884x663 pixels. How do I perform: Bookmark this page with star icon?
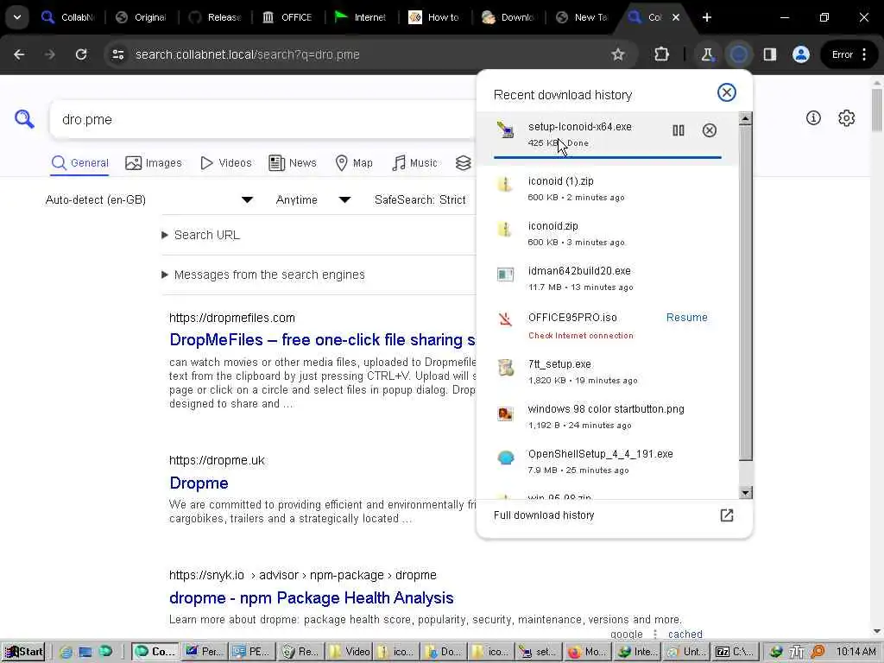tap(618, 54)
